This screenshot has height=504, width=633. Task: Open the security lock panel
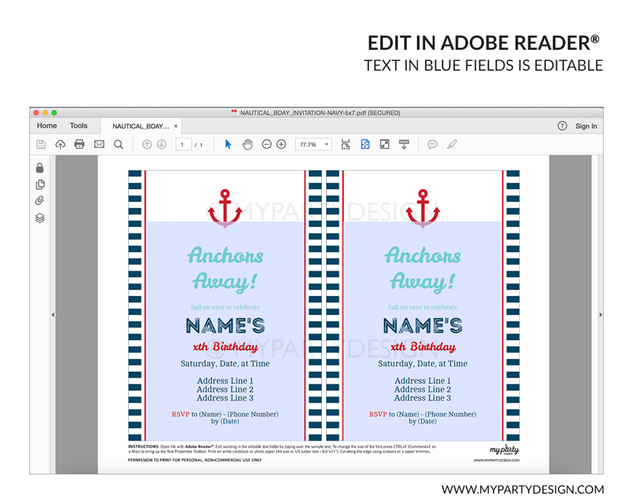40,168
